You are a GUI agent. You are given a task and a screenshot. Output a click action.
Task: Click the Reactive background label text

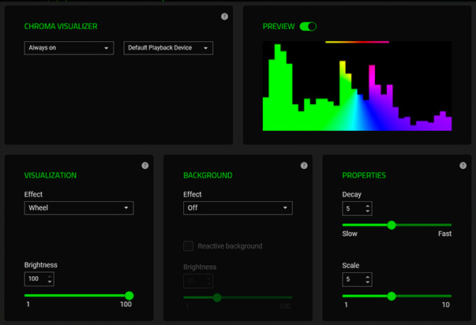tap(230, 246)
